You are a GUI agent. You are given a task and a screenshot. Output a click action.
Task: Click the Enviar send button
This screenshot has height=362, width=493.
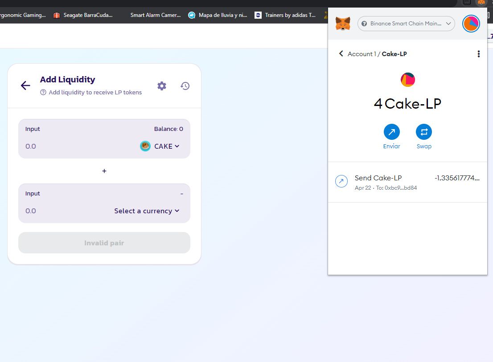[391, 137]
